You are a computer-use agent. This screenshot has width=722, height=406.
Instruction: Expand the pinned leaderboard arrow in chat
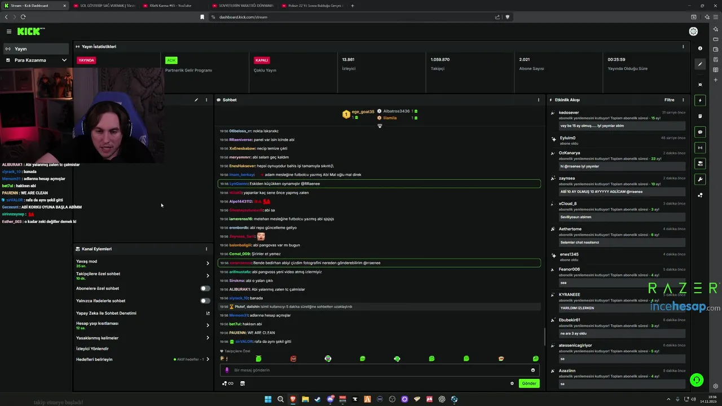coord(380,126)
